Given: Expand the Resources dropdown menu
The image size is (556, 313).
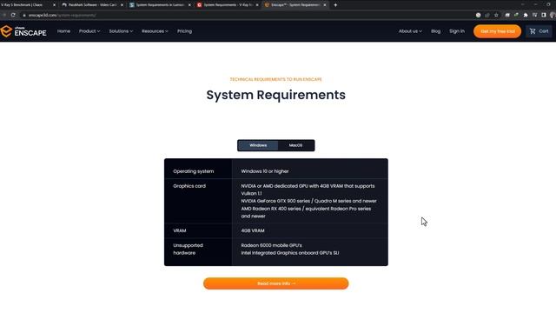Looking at the screenshot, I should click(155, 31).
